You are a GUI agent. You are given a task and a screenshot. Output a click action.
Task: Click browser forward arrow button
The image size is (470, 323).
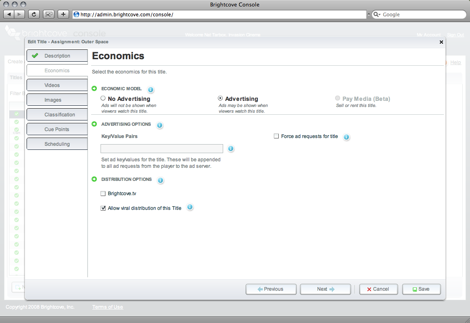(x=20, y=14)
